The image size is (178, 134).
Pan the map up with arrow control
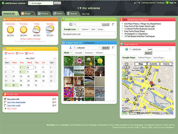(x=126, y=63)
